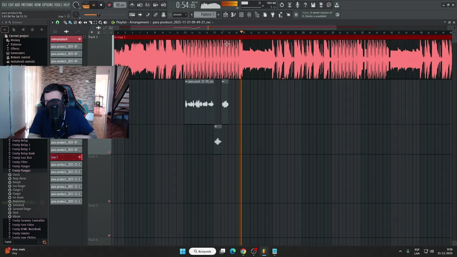Open the ADD menu
457x257 pixels.
17,5
